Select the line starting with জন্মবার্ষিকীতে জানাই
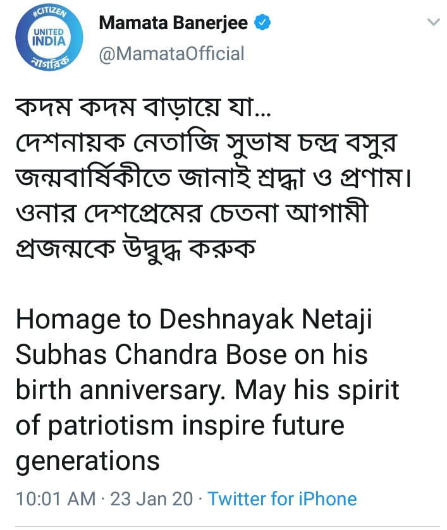 tap(214, 178)
